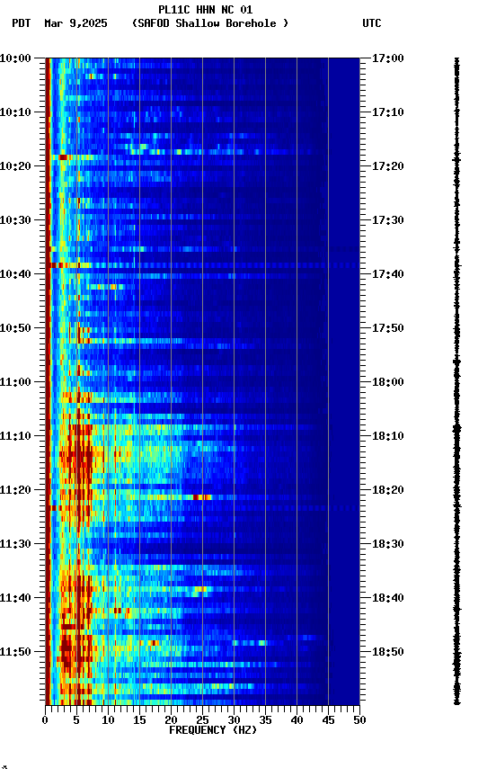Click the 11:20 PDT time label
The height and width of the screenshot is (777, 496).
coord(15,490)
